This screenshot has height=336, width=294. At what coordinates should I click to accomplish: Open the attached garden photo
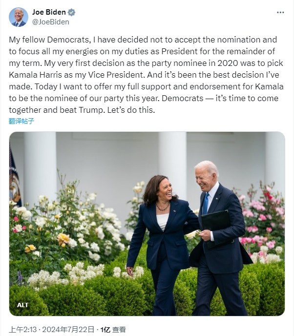(x=147, y=224)
